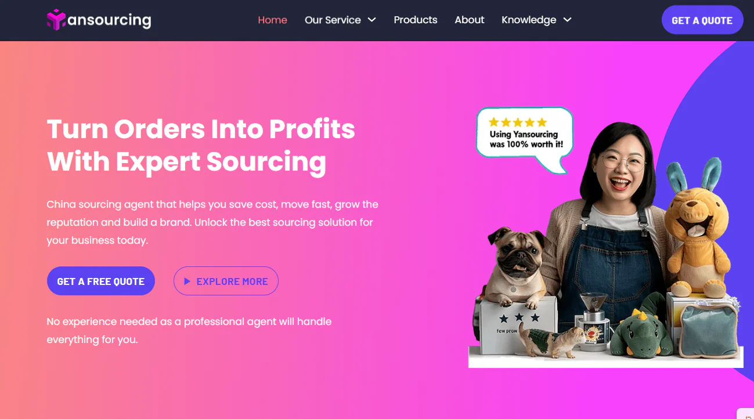Expand the Knowledge chevron arrow

[x=567, y=20]
